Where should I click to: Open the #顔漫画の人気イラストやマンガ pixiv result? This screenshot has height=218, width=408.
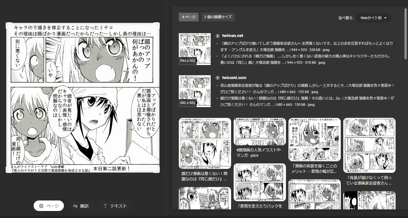click(259, 152)
